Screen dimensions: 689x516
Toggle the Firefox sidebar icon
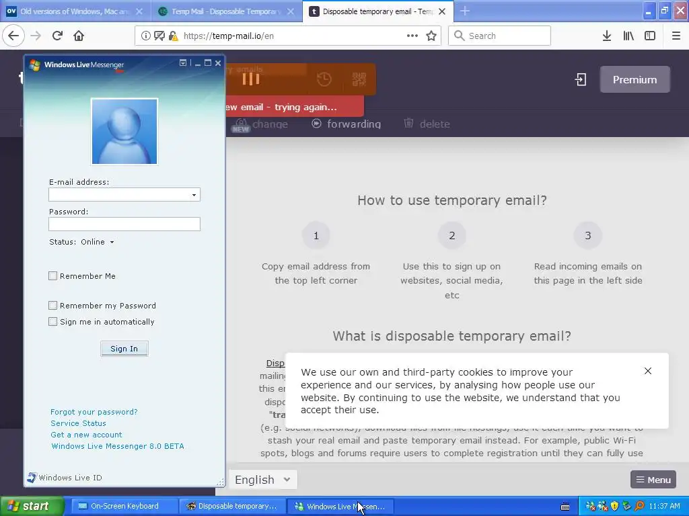(650, 36)
